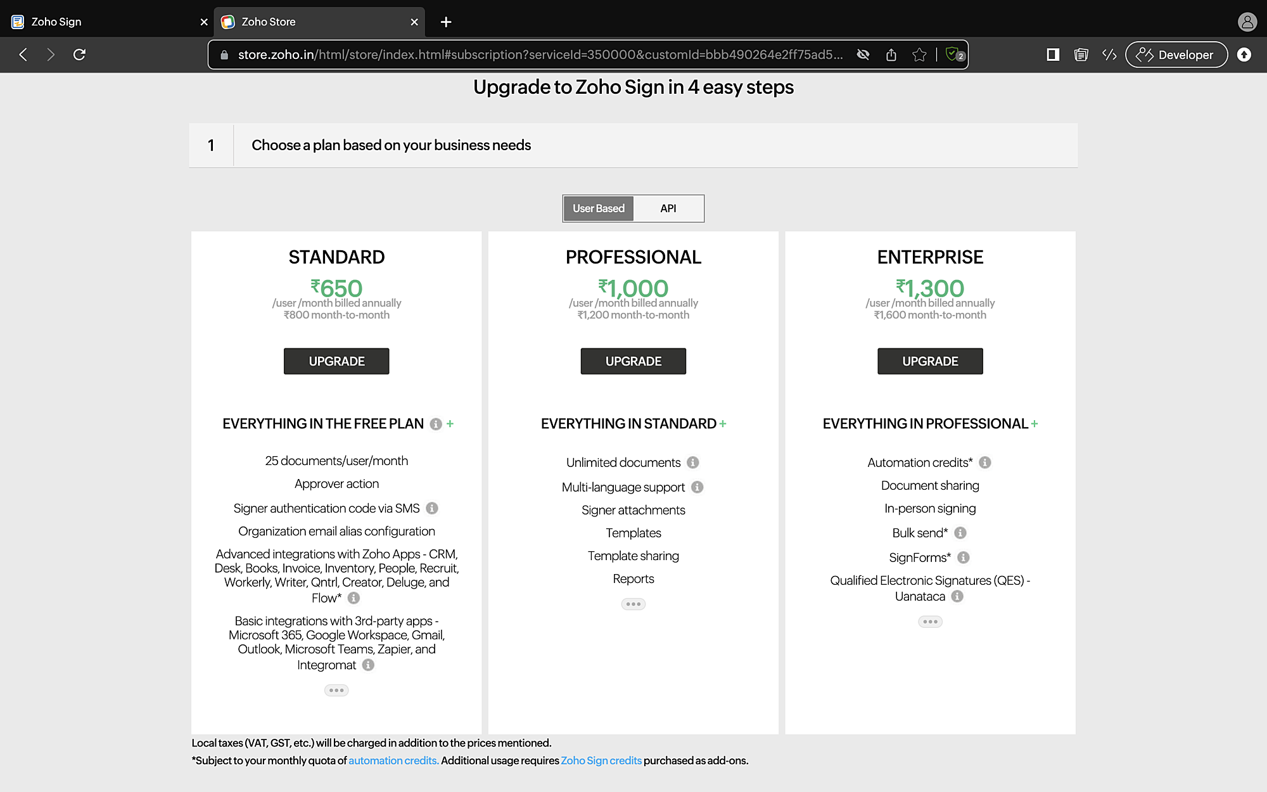Click the browser forward arrow
The image size is (1267, 792).
51,54
